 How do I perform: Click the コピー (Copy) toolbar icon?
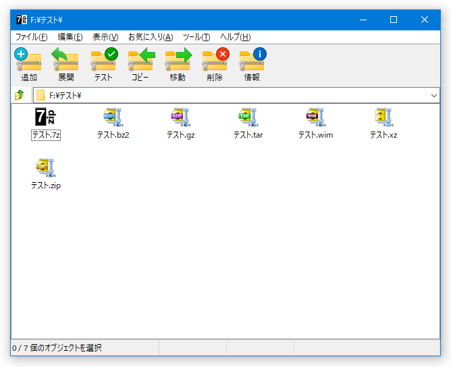pos(140,64)
